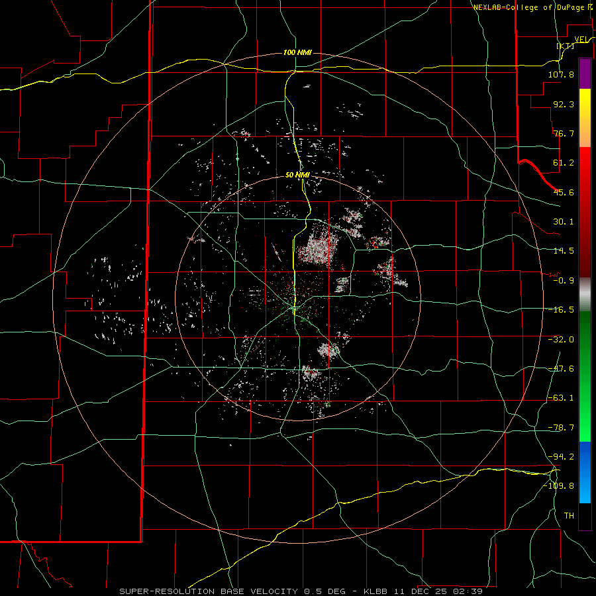Click the -32.0 velocity scale value
Viewport: 596px width, 596px height.
(x=561, y=340)
